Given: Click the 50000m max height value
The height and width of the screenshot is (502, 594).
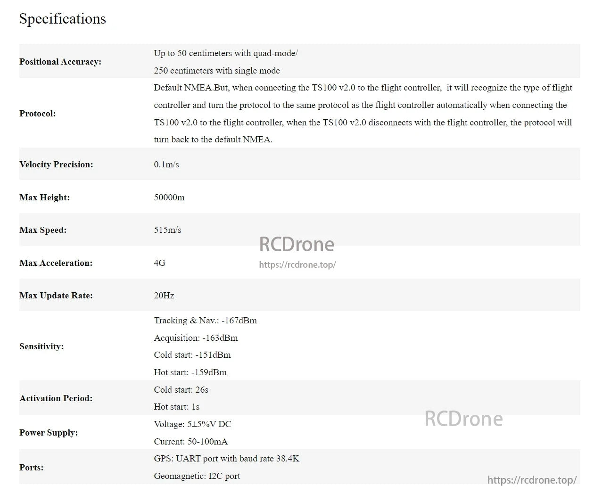Looking at the screenshot, I should point(169,198).
